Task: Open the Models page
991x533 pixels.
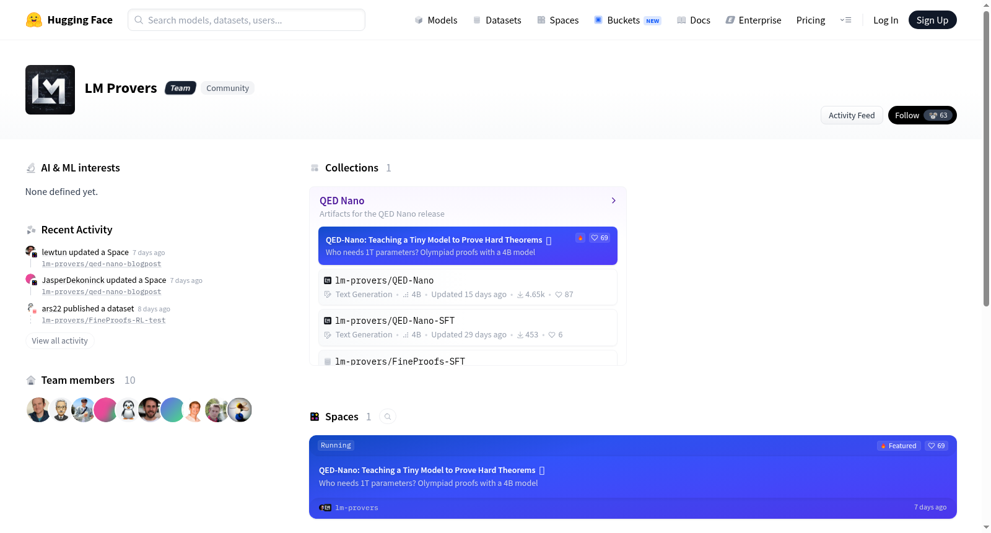Action: 436,20
